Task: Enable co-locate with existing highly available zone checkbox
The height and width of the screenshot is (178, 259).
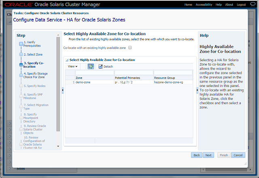Action: 130,48
